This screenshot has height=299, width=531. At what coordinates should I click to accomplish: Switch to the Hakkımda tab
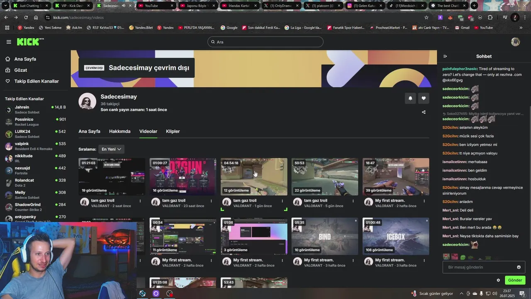click(120, 131)
